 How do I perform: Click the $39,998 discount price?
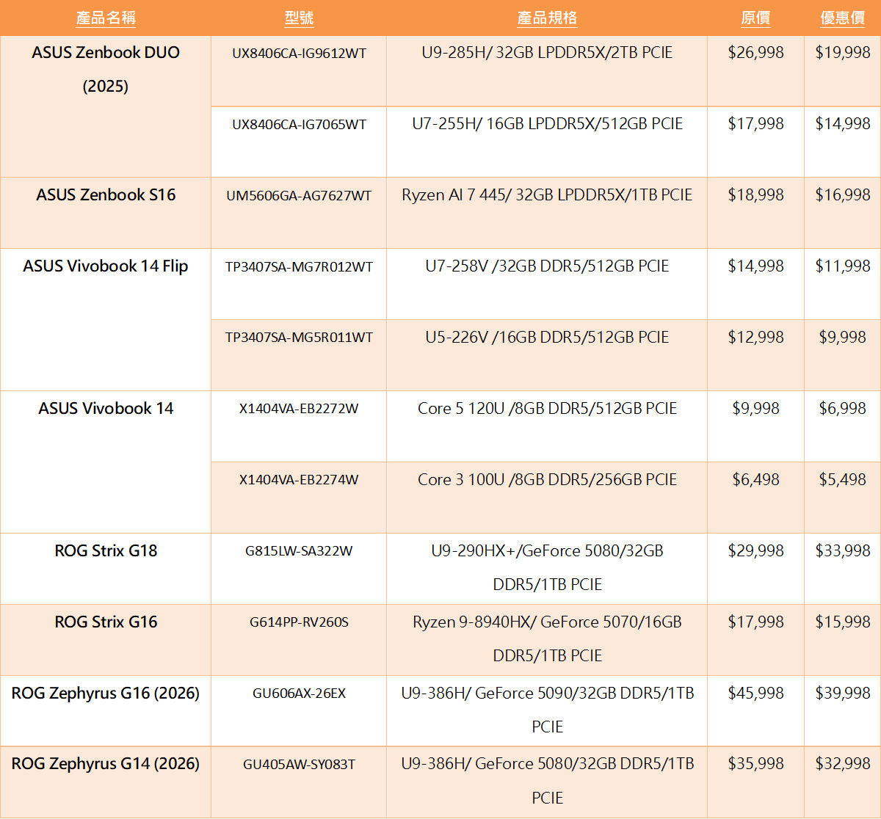[842, 694]
